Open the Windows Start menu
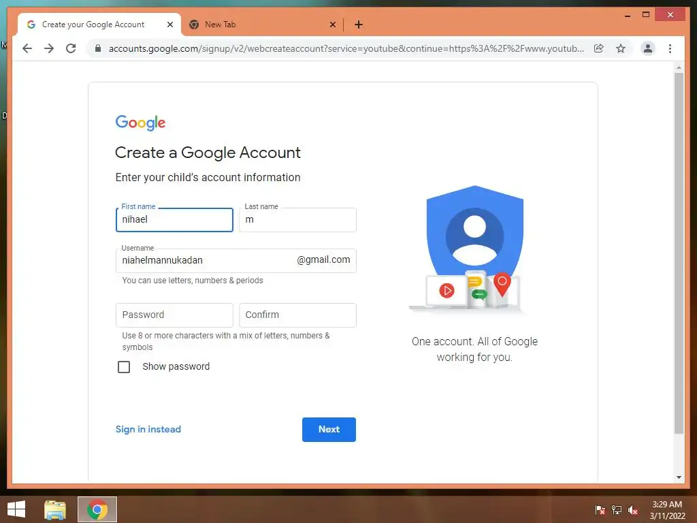Viewport: 697px width, 523px height. pyautogui.click(x=16, y=509)
